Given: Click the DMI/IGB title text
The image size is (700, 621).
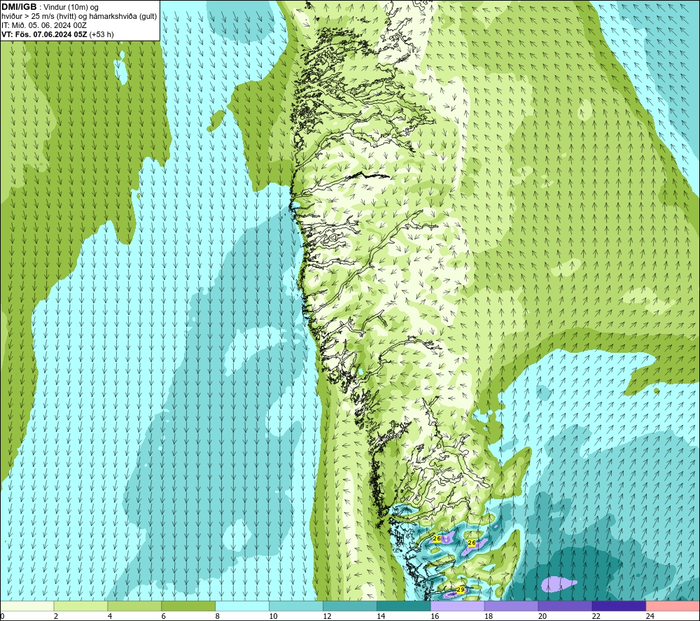Looking at the screenshot, I should (x=19, y=7).
